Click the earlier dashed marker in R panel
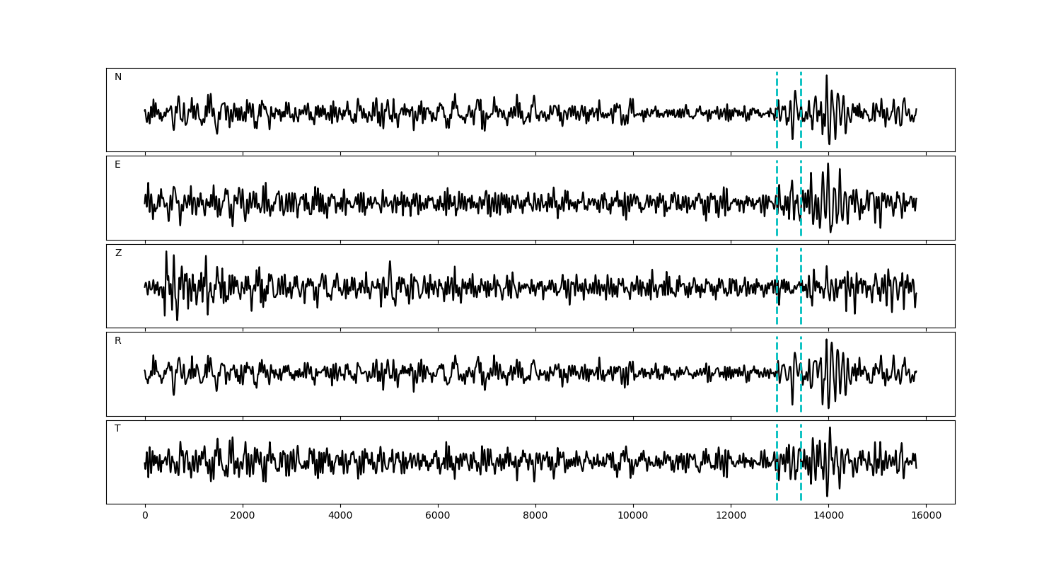The image size is (1061, 566). [x=777, y=354]
